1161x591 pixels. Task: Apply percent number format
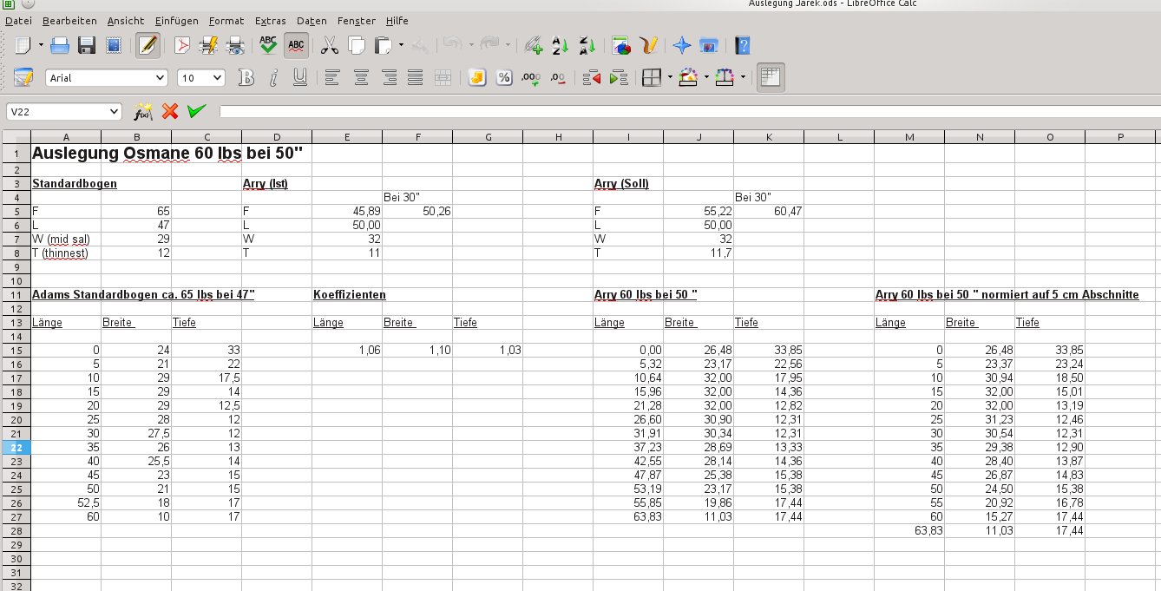click(x=503, y=78)
